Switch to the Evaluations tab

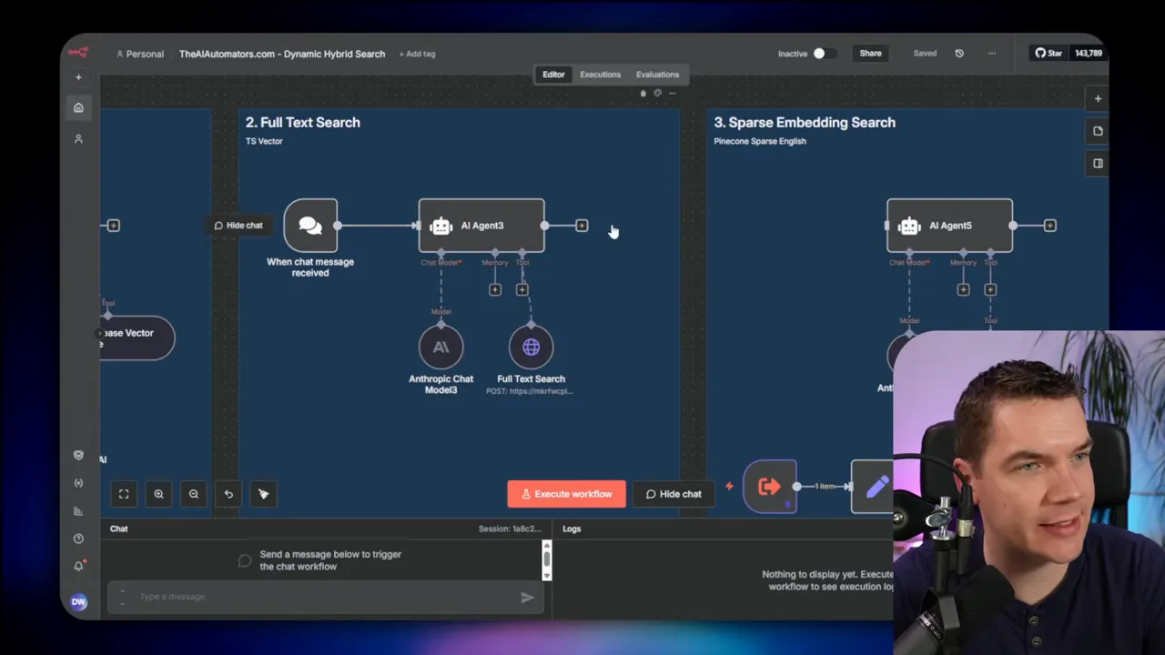(x=657, y=75)
